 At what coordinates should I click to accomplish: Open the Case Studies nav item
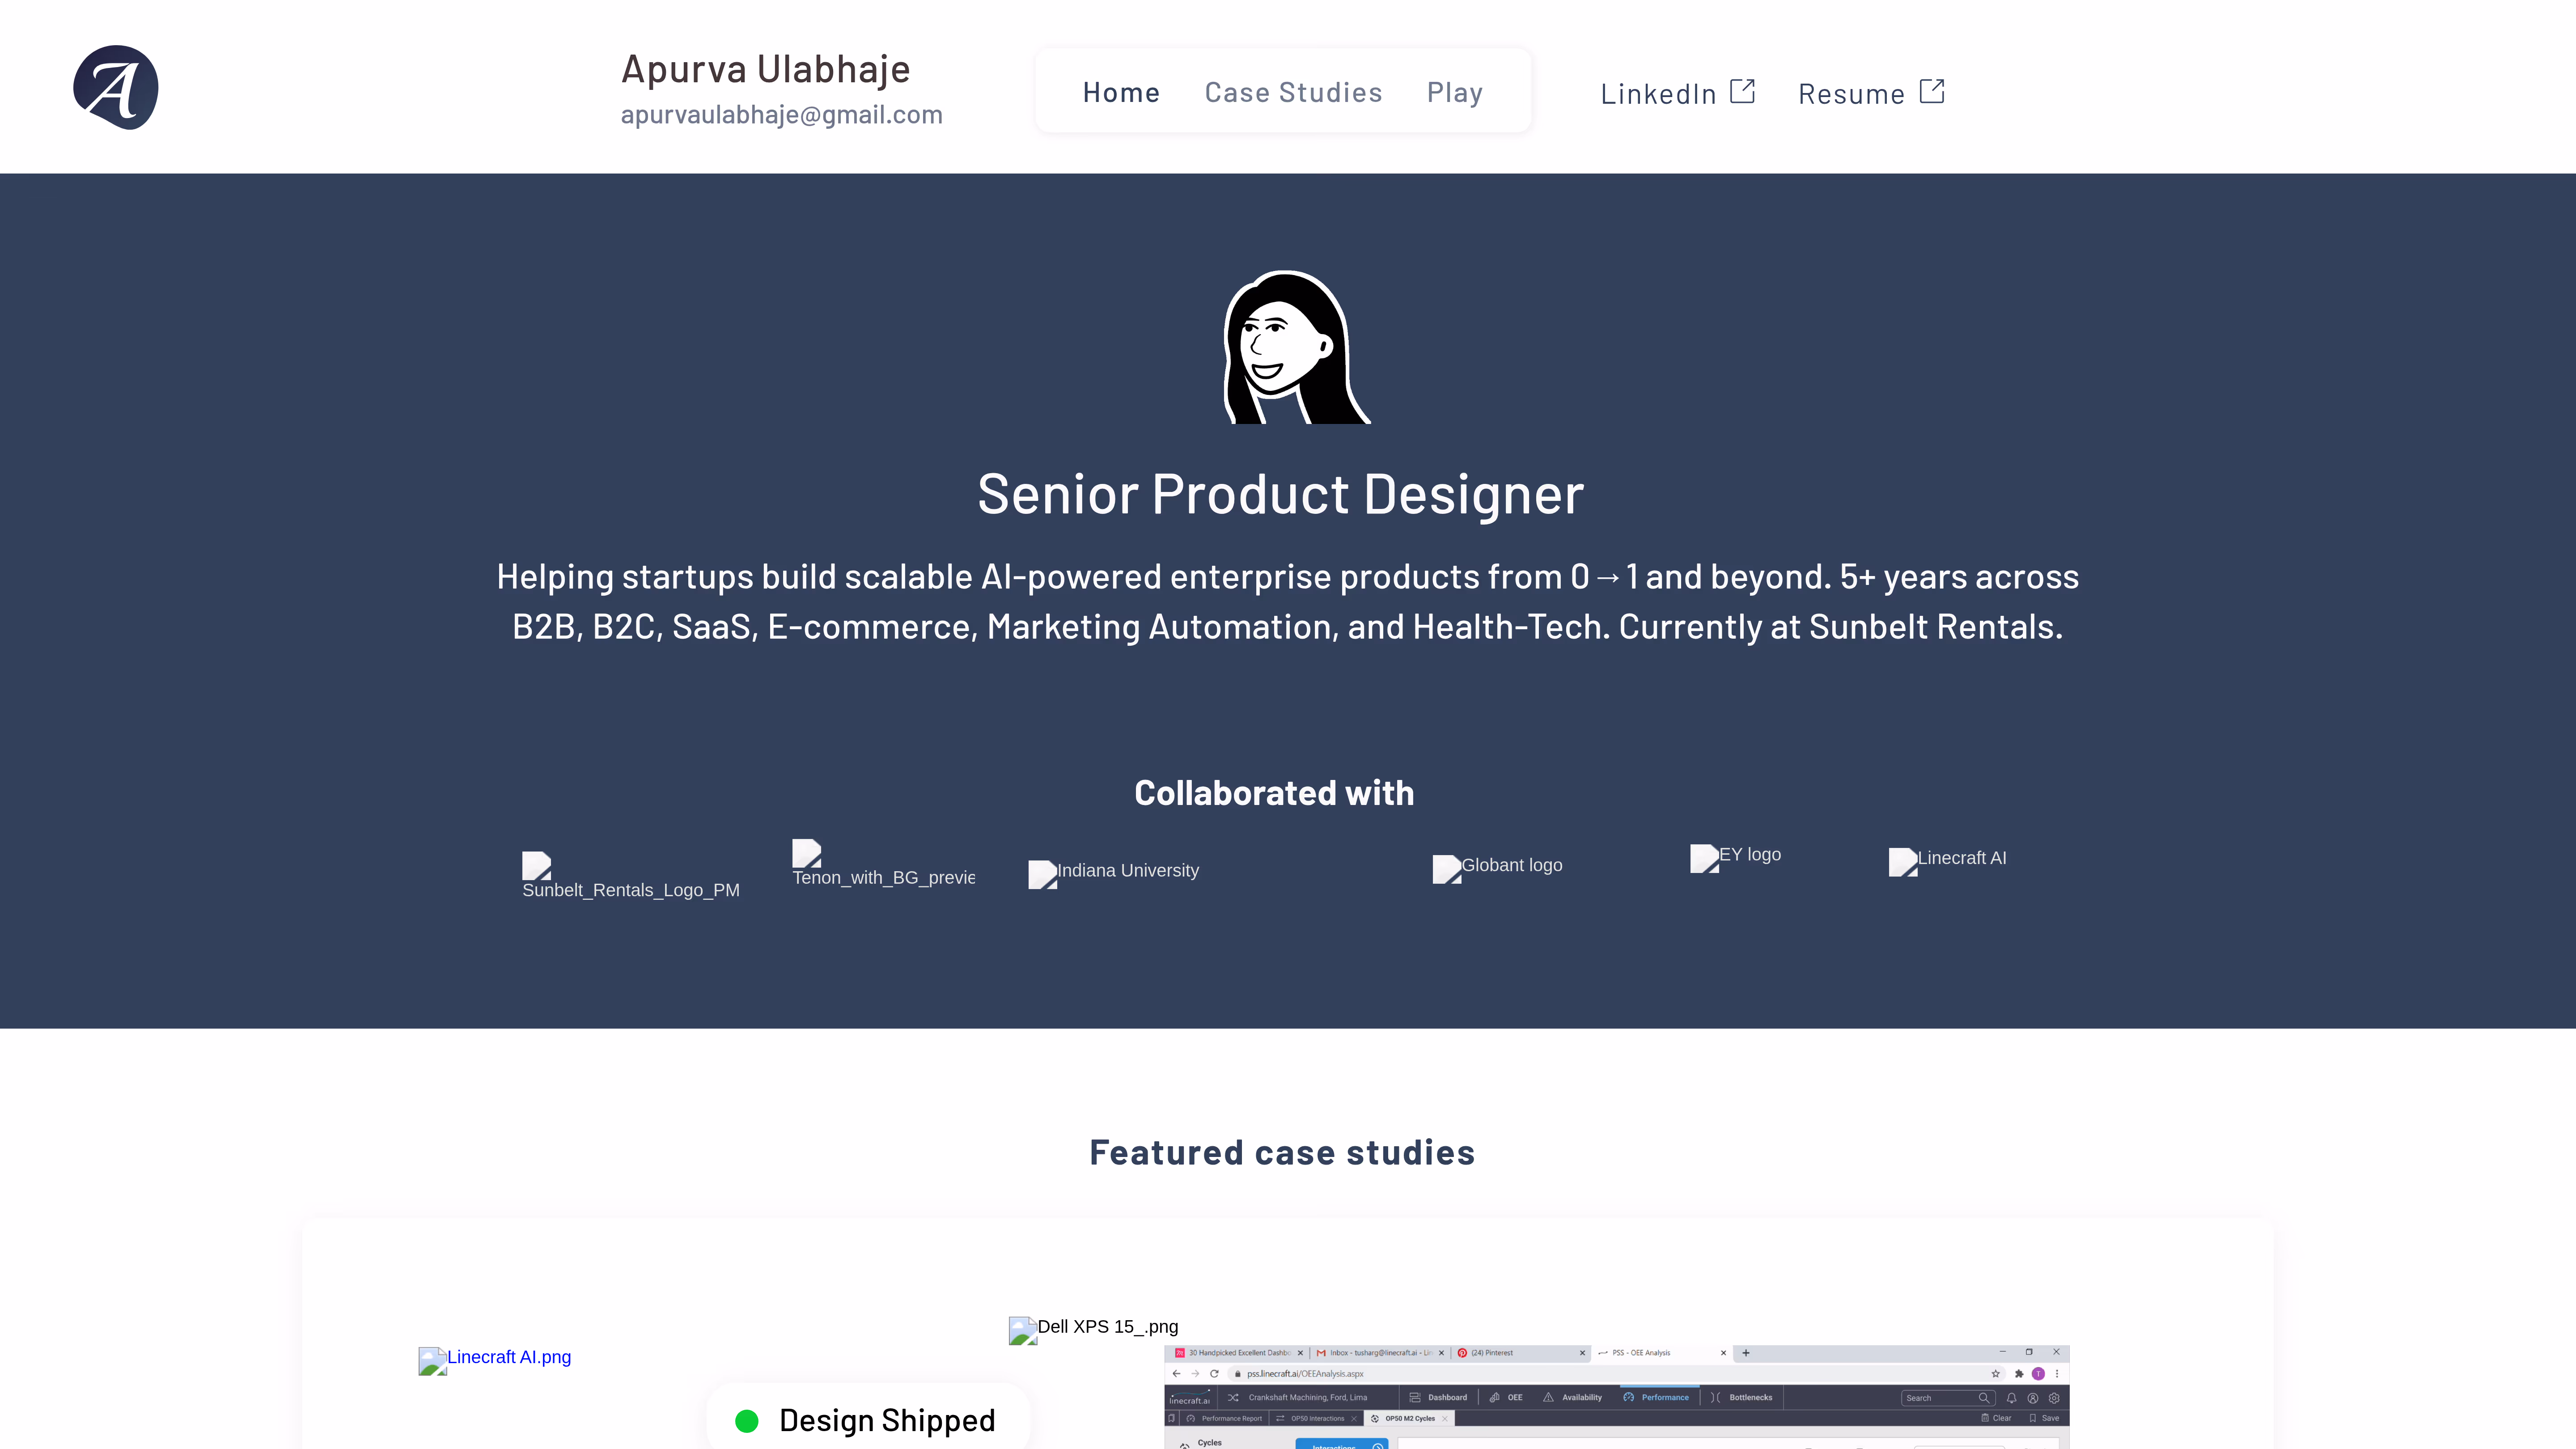click(1293, 92)
